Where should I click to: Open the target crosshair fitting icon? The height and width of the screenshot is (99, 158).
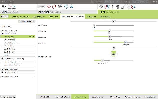101,7
